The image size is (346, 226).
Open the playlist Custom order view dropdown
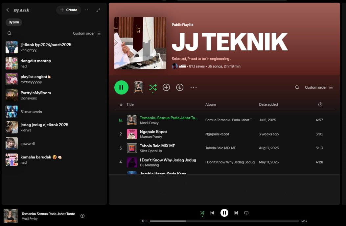319,87
